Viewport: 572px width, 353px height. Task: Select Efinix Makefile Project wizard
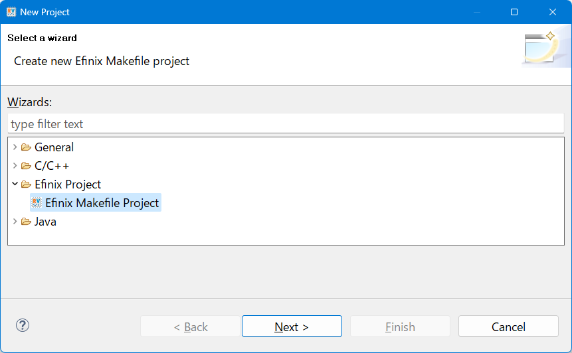(102, 203)
